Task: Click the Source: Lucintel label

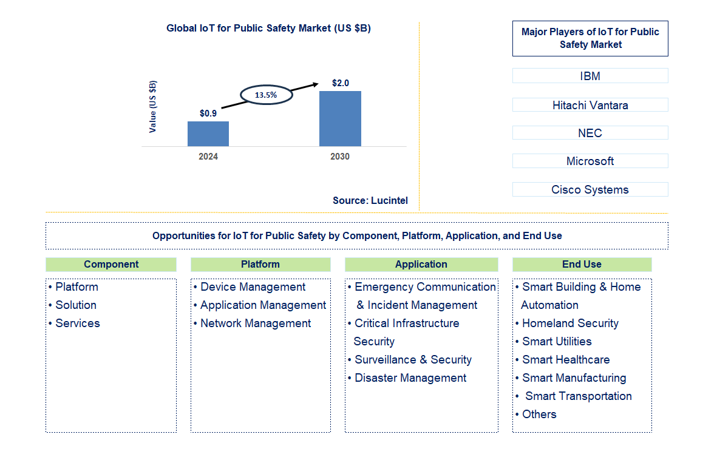Action: 370,200
